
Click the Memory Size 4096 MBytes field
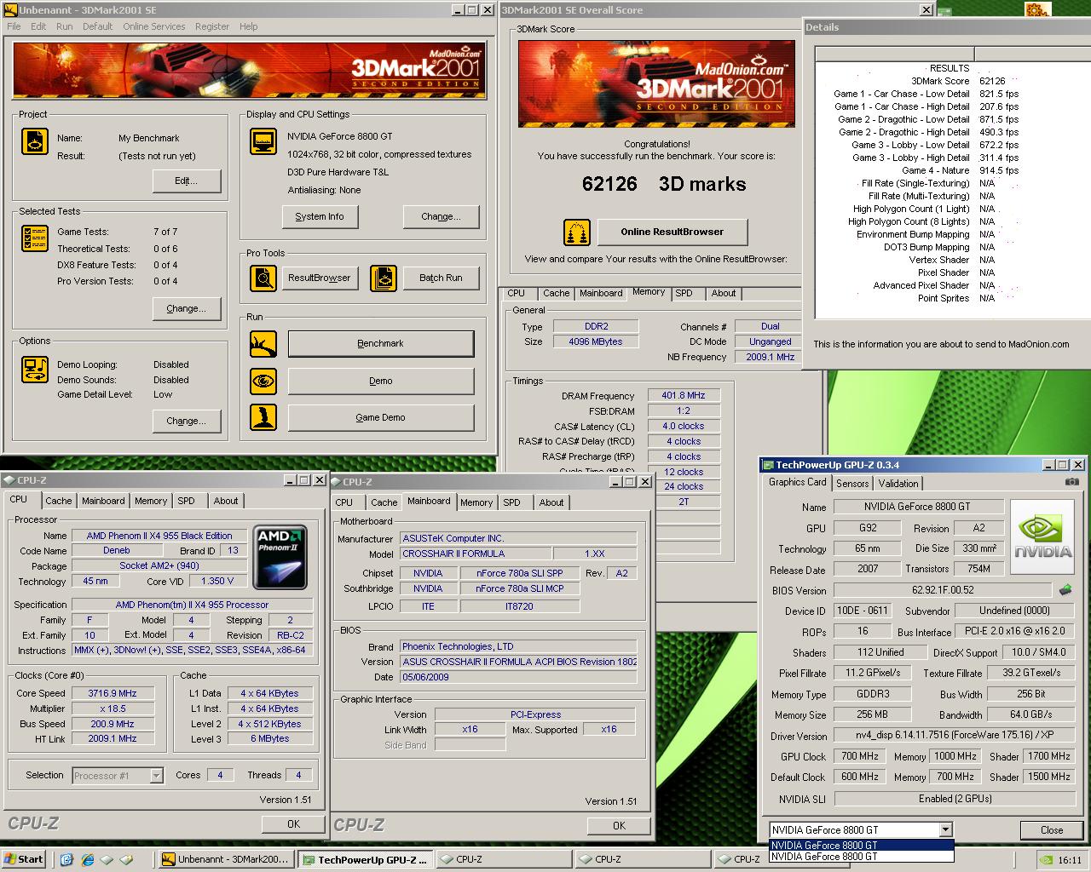596,341
